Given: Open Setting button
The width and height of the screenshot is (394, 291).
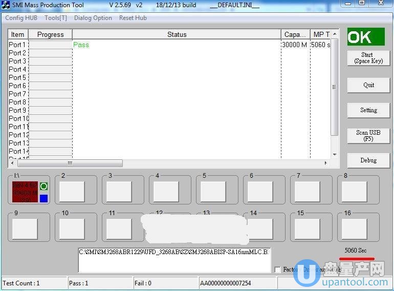Looking at the screenshot, I should (368, 110).
